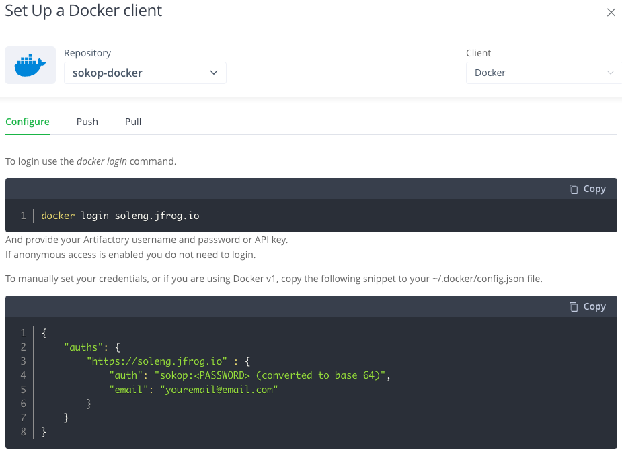Click the "email": "youremail@email.com" line
622x452 pixels.
pyautogui.click(x=194, y=390)
